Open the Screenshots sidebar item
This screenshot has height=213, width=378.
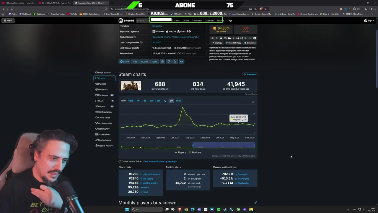(x=104, y=134)
